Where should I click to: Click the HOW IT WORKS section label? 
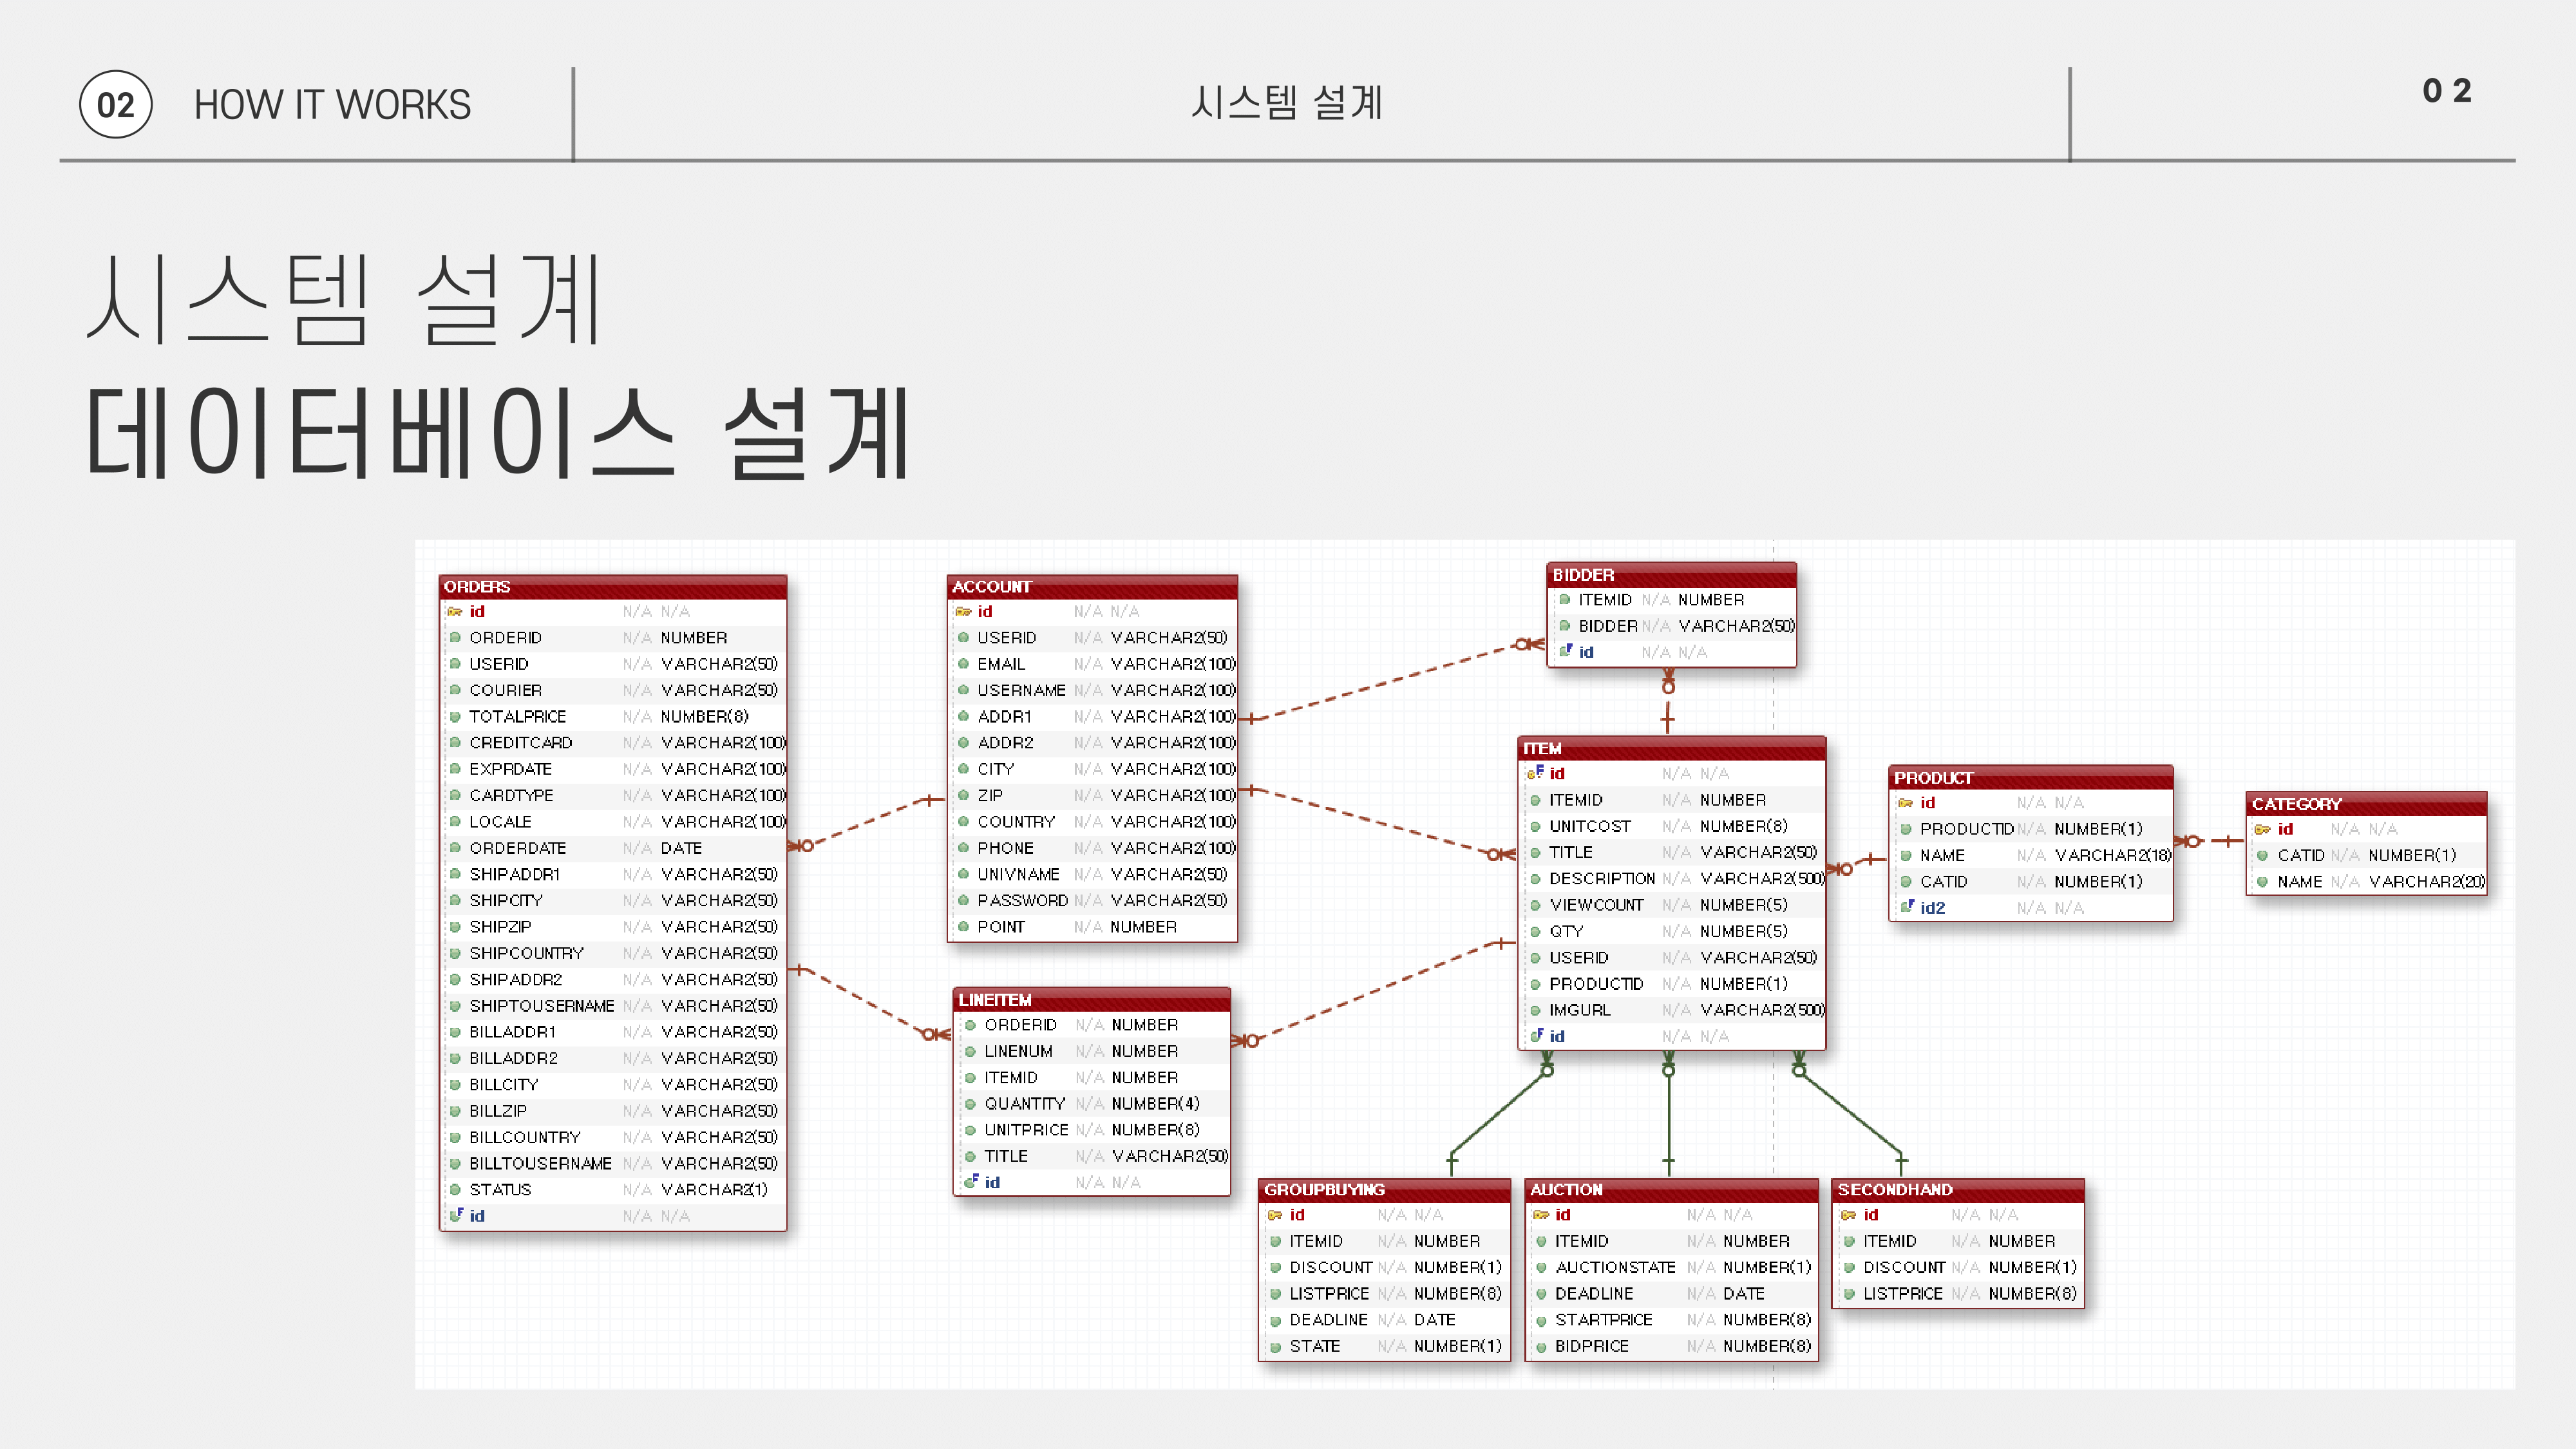pos(333,104)
